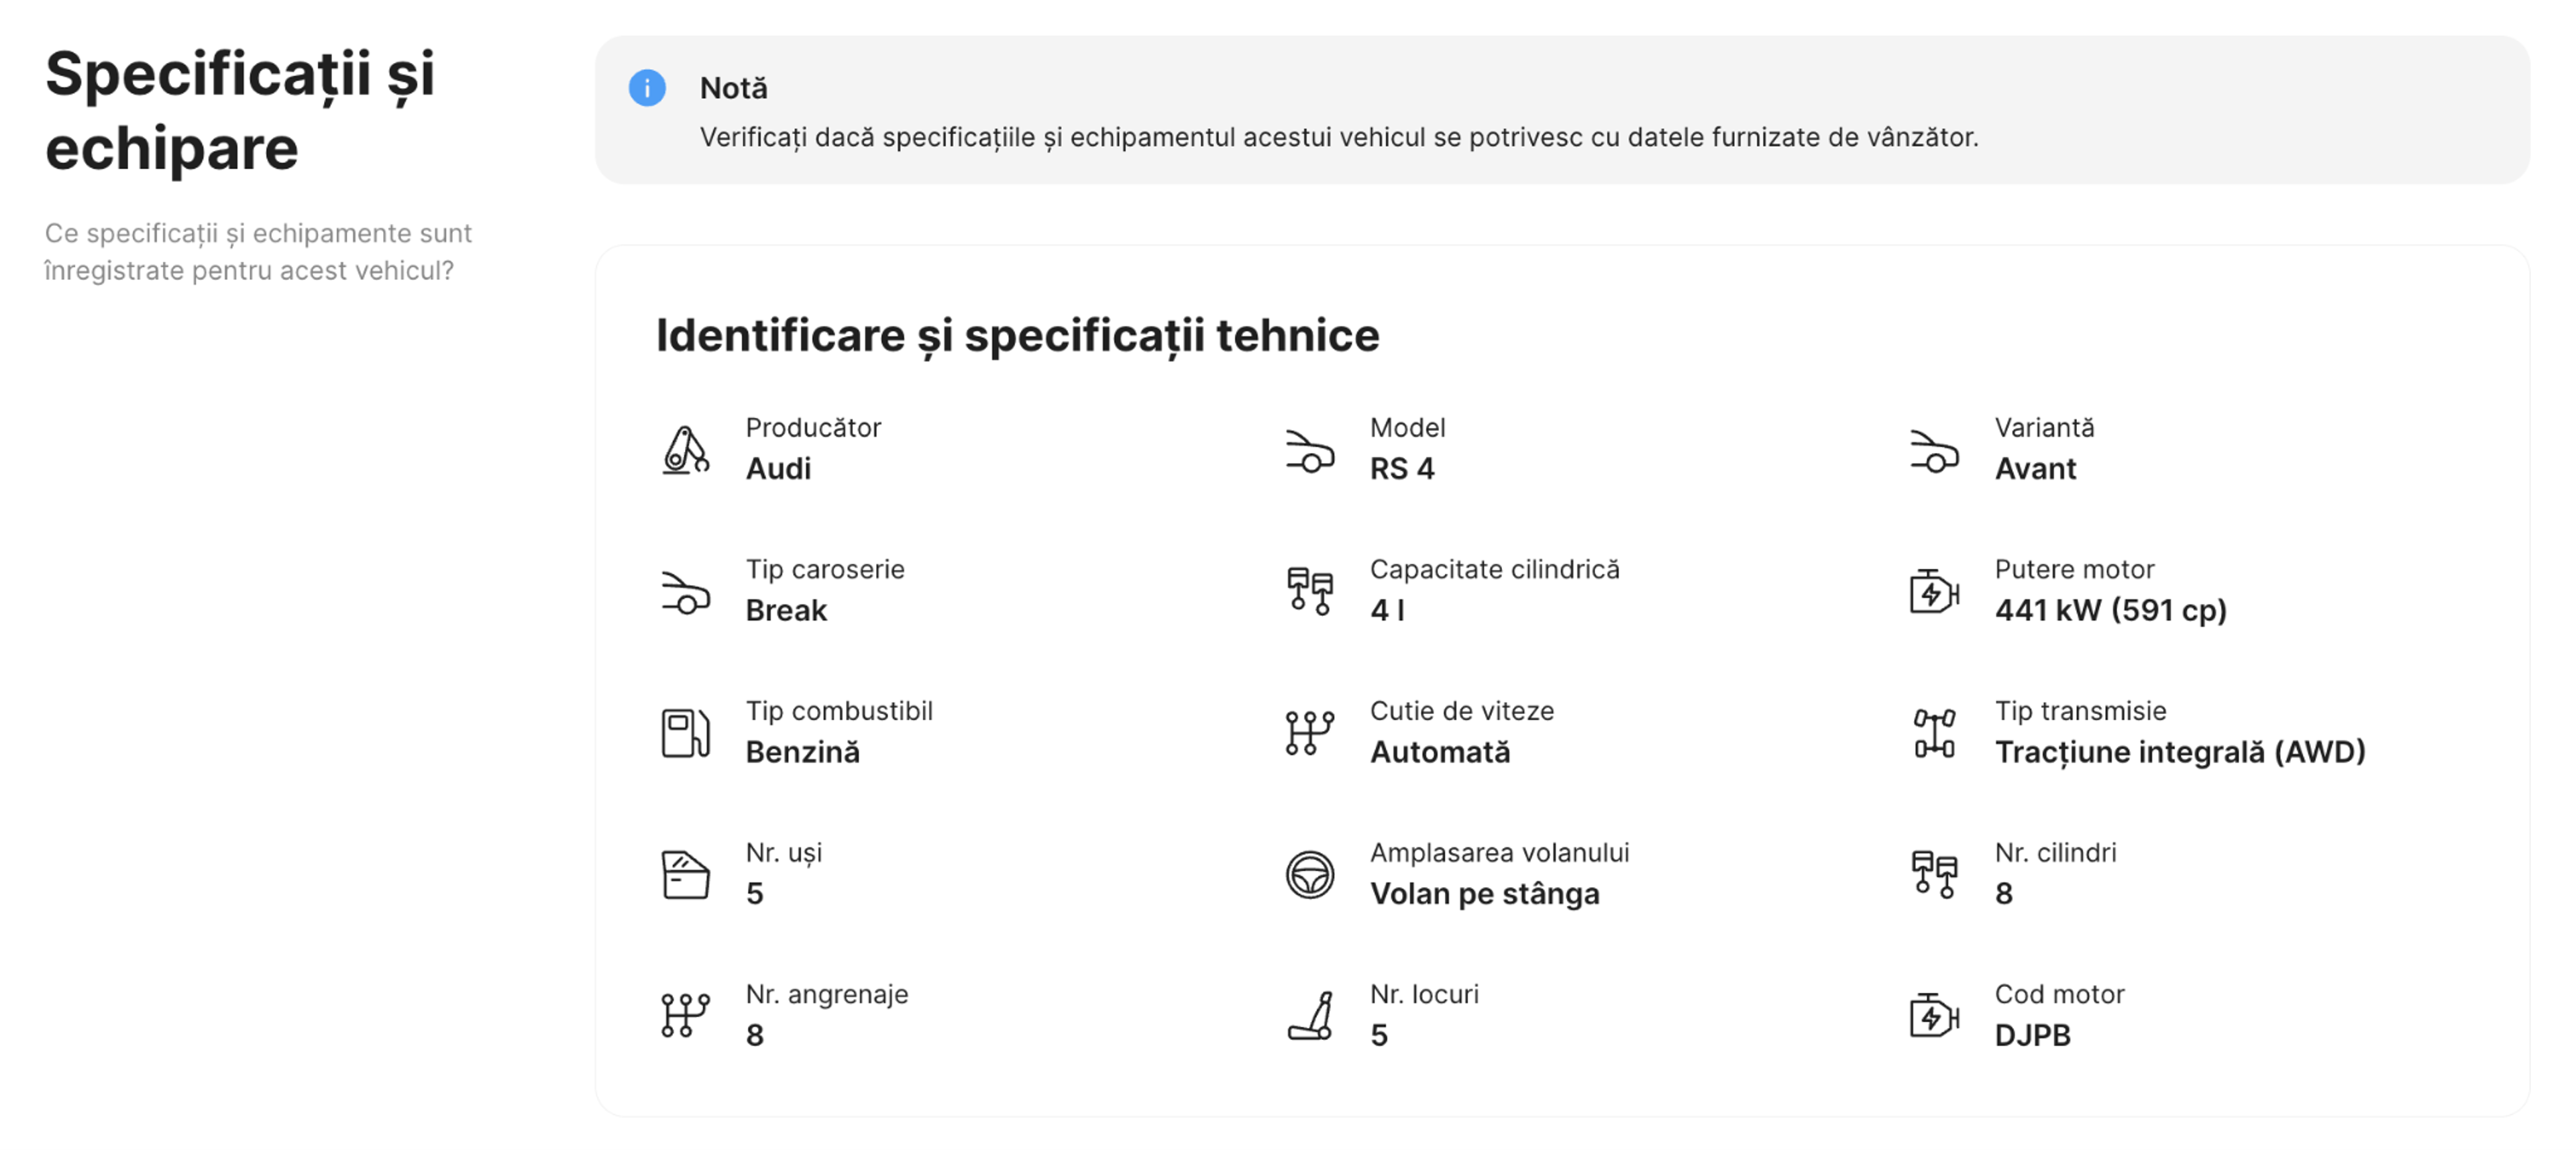Click the Benzină fuel type value
Viewport: 2576px width, 1150px height.
click(x=803, y=752)
